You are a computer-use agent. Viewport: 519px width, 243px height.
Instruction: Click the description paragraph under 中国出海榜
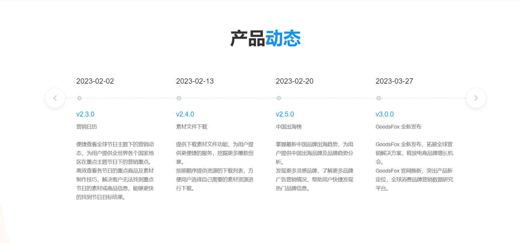pyautogui.click(x=315, y=166)
